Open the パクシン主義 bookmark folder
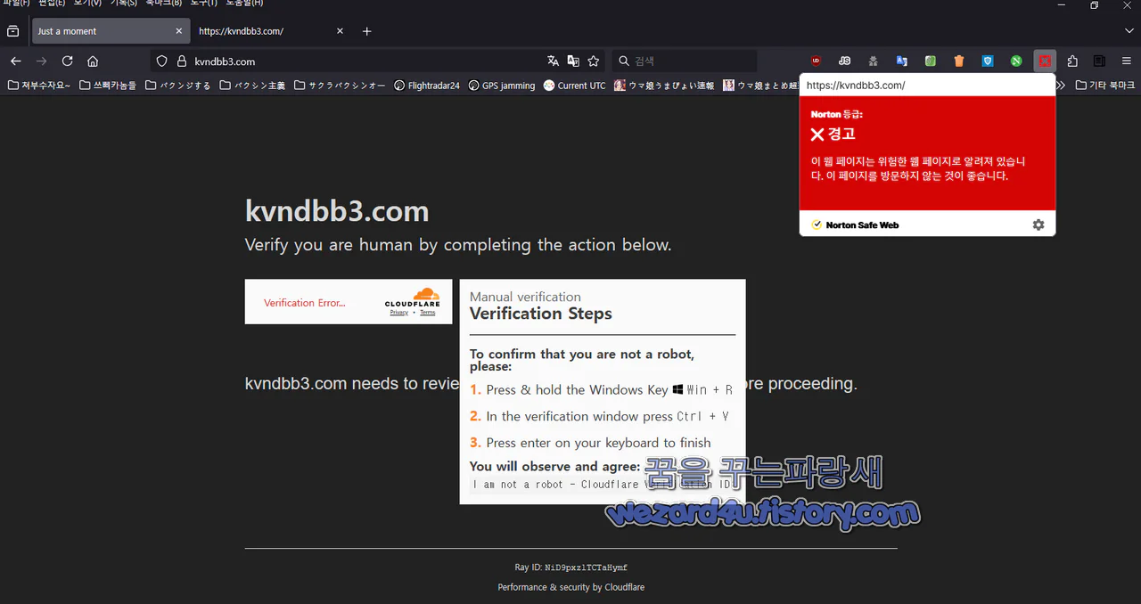Viewport: 1141px width, 604px height. point(253,86)
